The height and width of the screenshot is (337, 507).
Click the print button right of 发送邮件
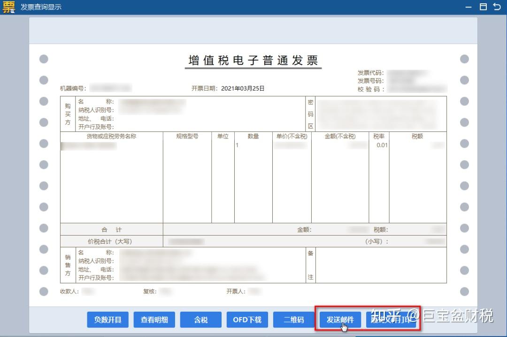[x=391, y=320]
